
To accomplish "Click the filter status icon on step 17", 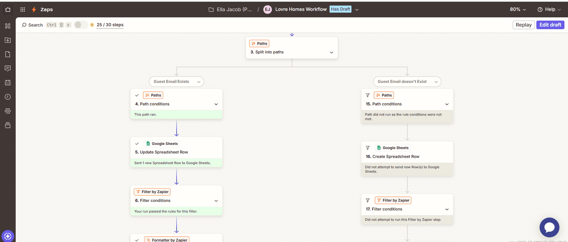I will pyautogui.click(x=368, y=200).
